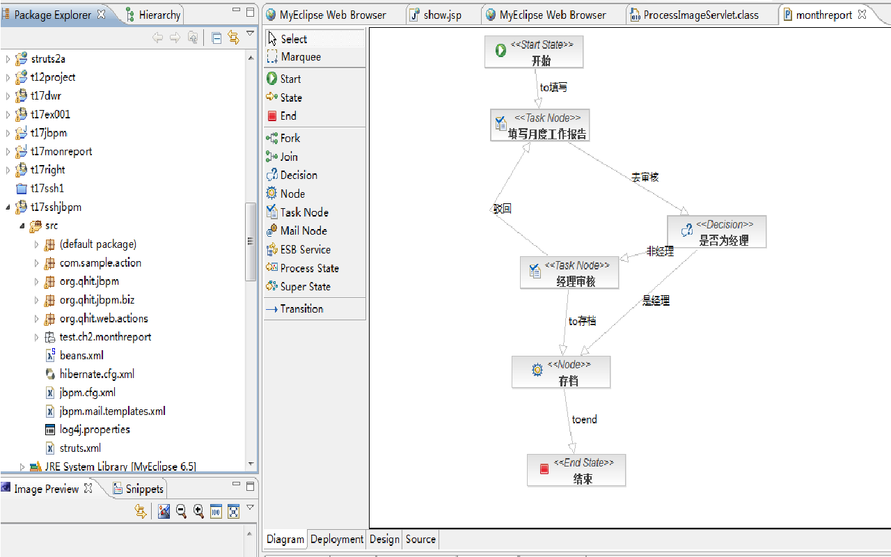Expand the t12project project
Image resolution: width=891 pixels, height=557 pixels.
pos(8,77)
